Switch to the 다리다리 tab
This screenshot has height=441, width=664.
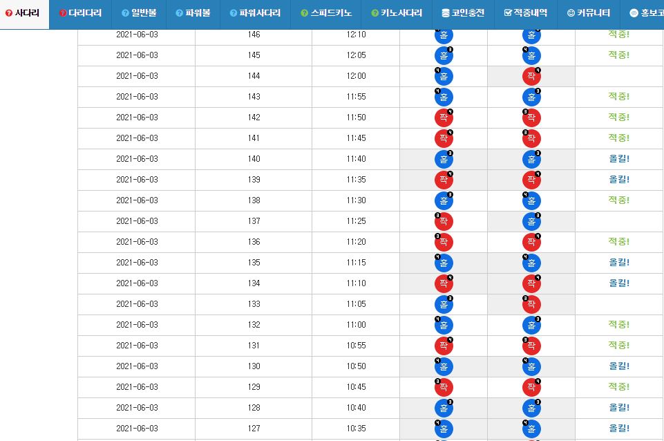point(80,13)
